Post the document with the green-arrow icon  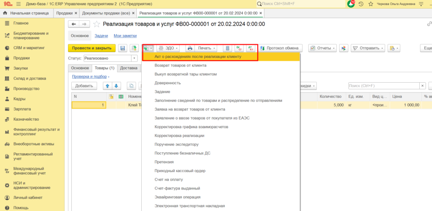click(x=134, y=48)
